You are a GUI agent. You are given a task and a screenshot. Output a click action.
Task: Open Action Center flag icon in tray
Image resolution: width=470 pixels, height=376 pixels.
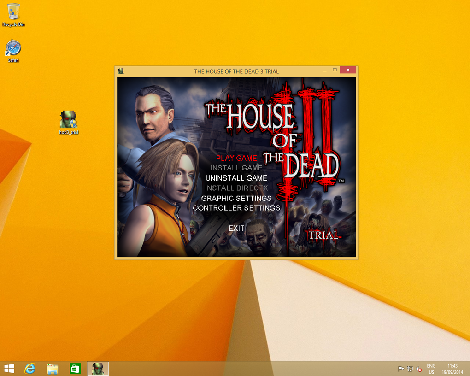tap(401, 369)
